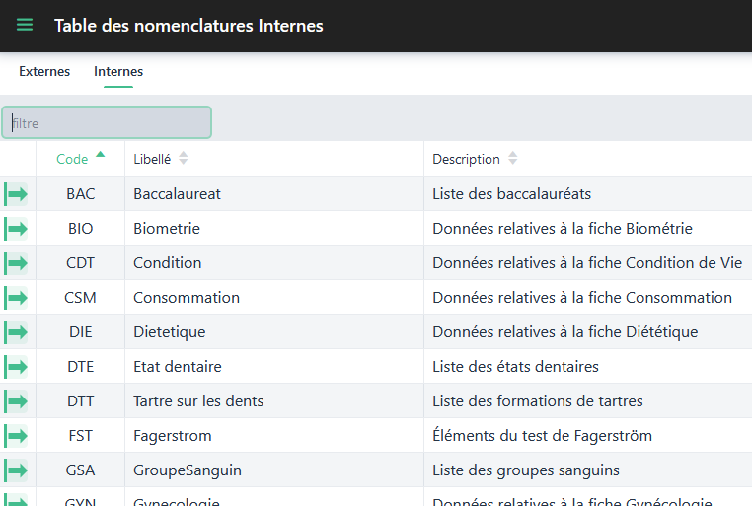Click the arrow icon next to DTT
752x506 pixels.
(x=17, y=401)
